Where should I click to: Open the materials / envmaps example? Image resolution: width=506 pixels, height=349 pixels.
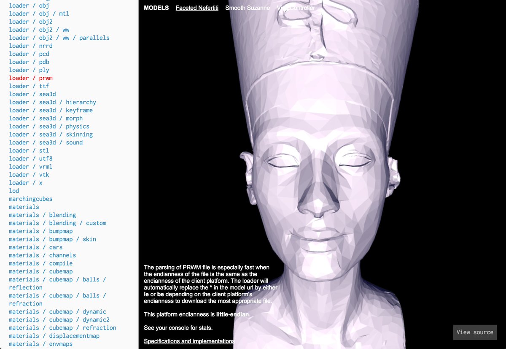click(x=41, y=344)
